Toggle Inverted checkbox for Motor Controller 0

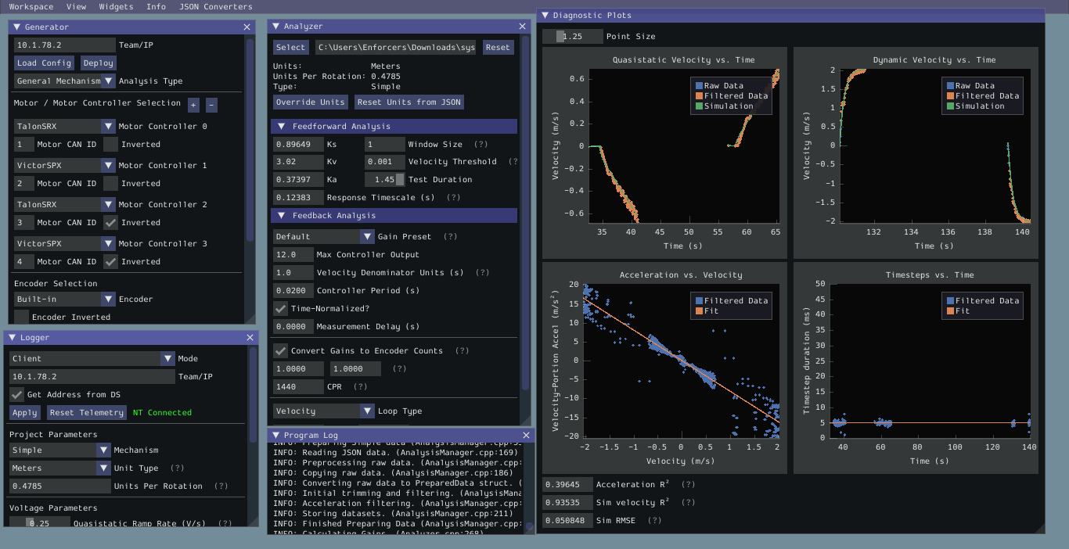[110, 144]
